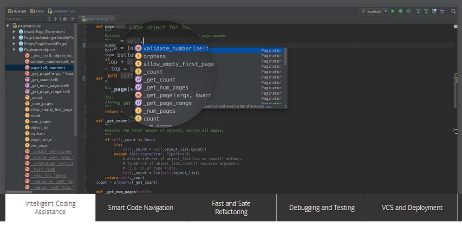The image size is (462, 232).
Task: Select _get_num_pages(self) in Structure tree
Action: point(47,86)
